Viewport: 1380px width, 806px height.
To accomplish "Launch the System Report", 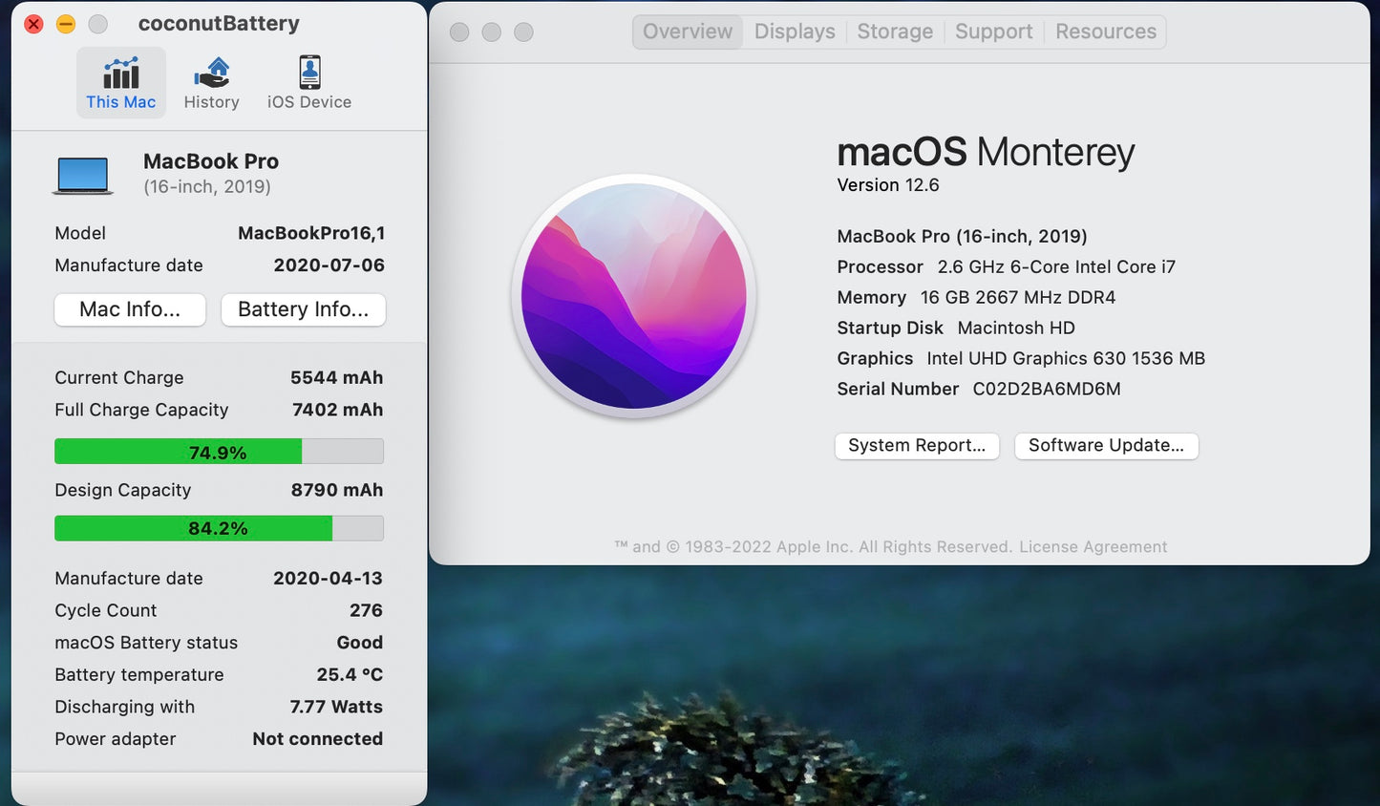I will (916, 445).
